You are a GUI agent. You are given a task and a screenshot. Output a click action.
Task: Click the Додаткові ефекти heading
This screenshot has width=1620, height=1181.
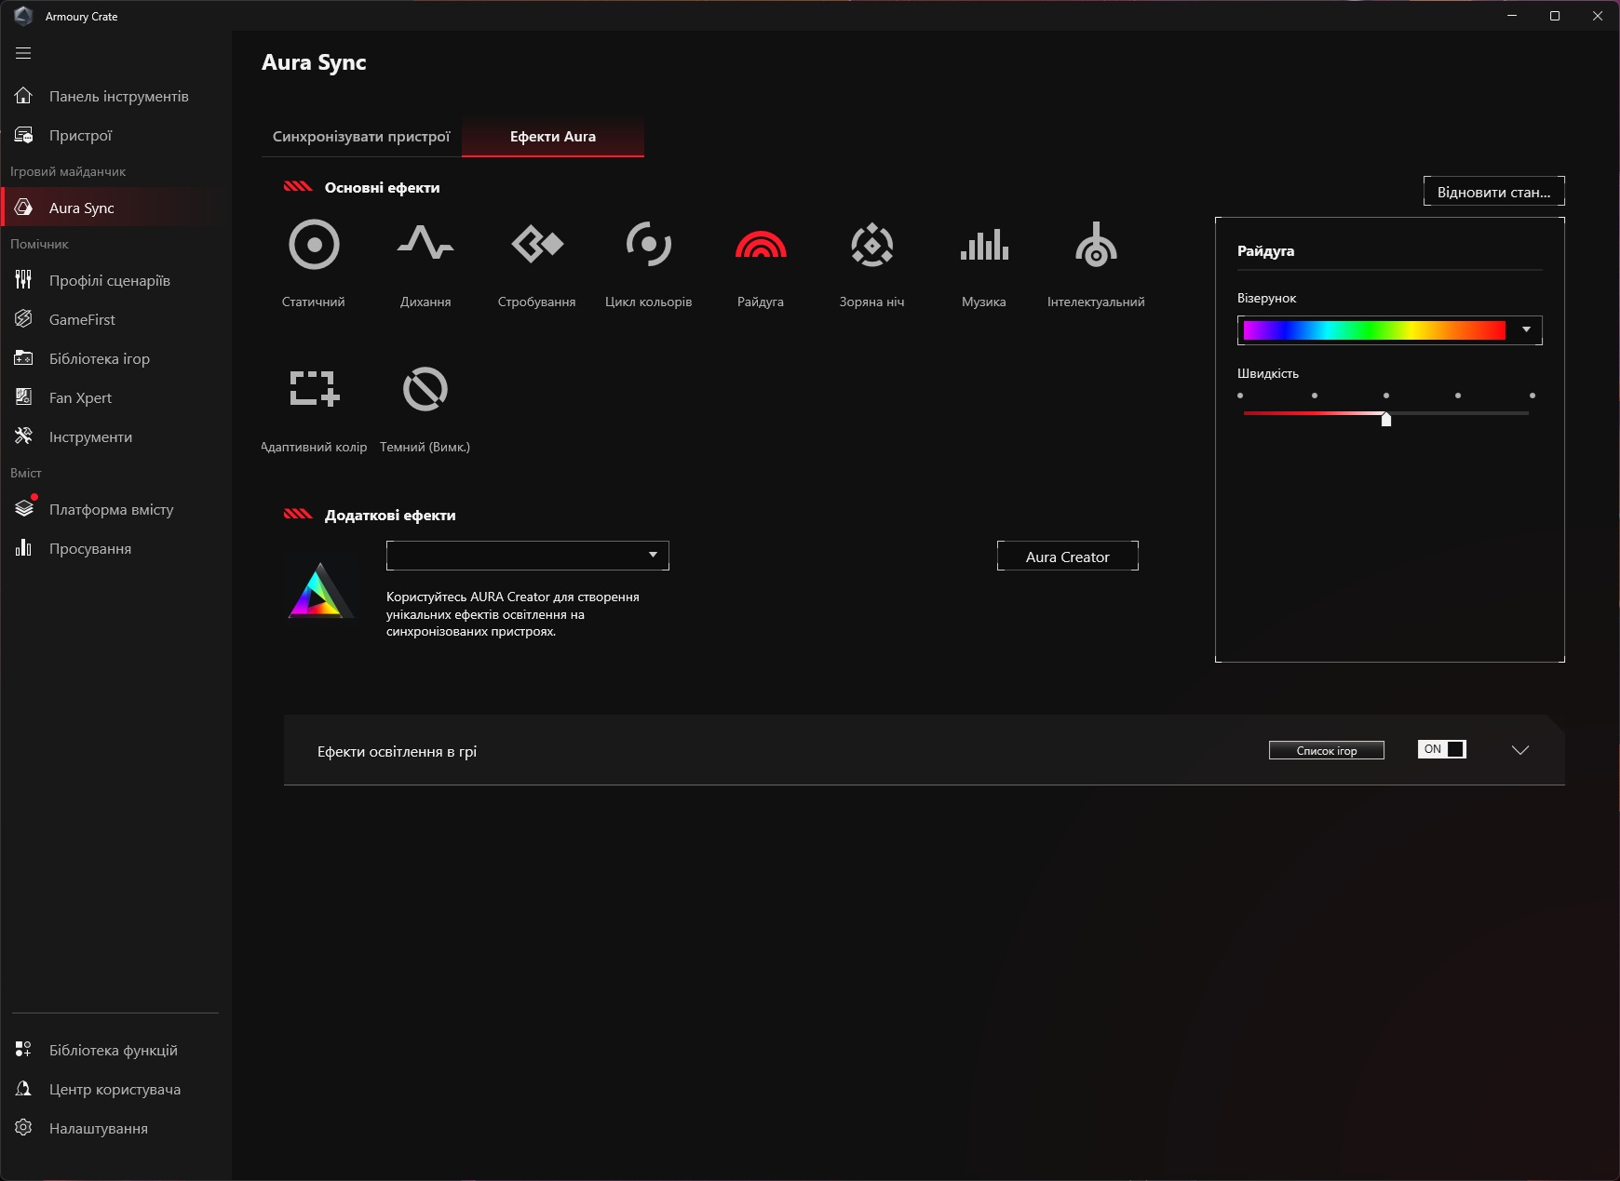[390, 515]
